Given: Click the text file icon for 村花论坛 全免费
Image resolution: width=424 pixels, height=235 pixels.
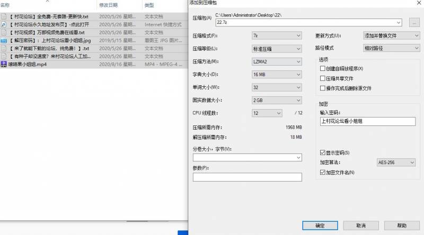Looking at the screenshot, I should [4, 16].
